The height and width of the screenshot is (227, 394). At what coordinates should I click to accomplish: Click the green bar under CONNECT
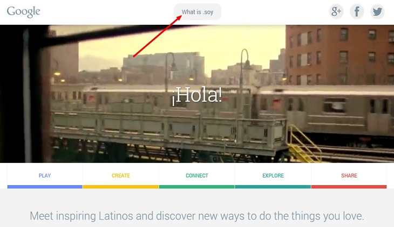point(197,187)
